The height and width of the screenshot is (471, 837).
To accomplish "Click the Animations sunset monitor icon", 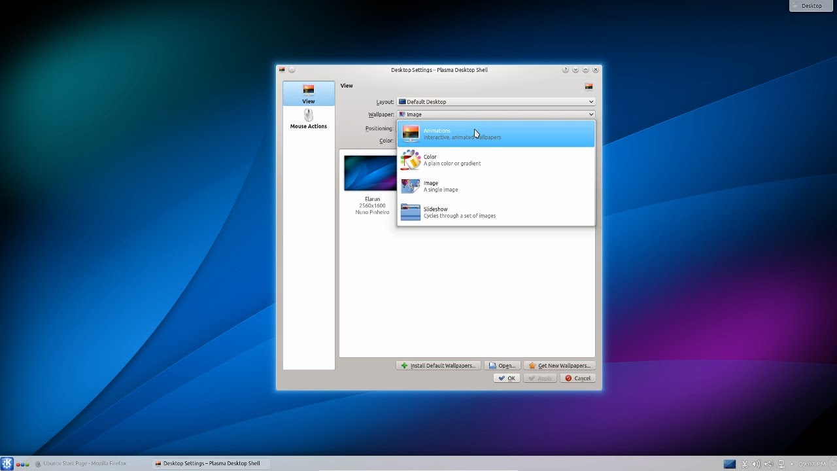I will pyautogui.click(x=411, y=134).
